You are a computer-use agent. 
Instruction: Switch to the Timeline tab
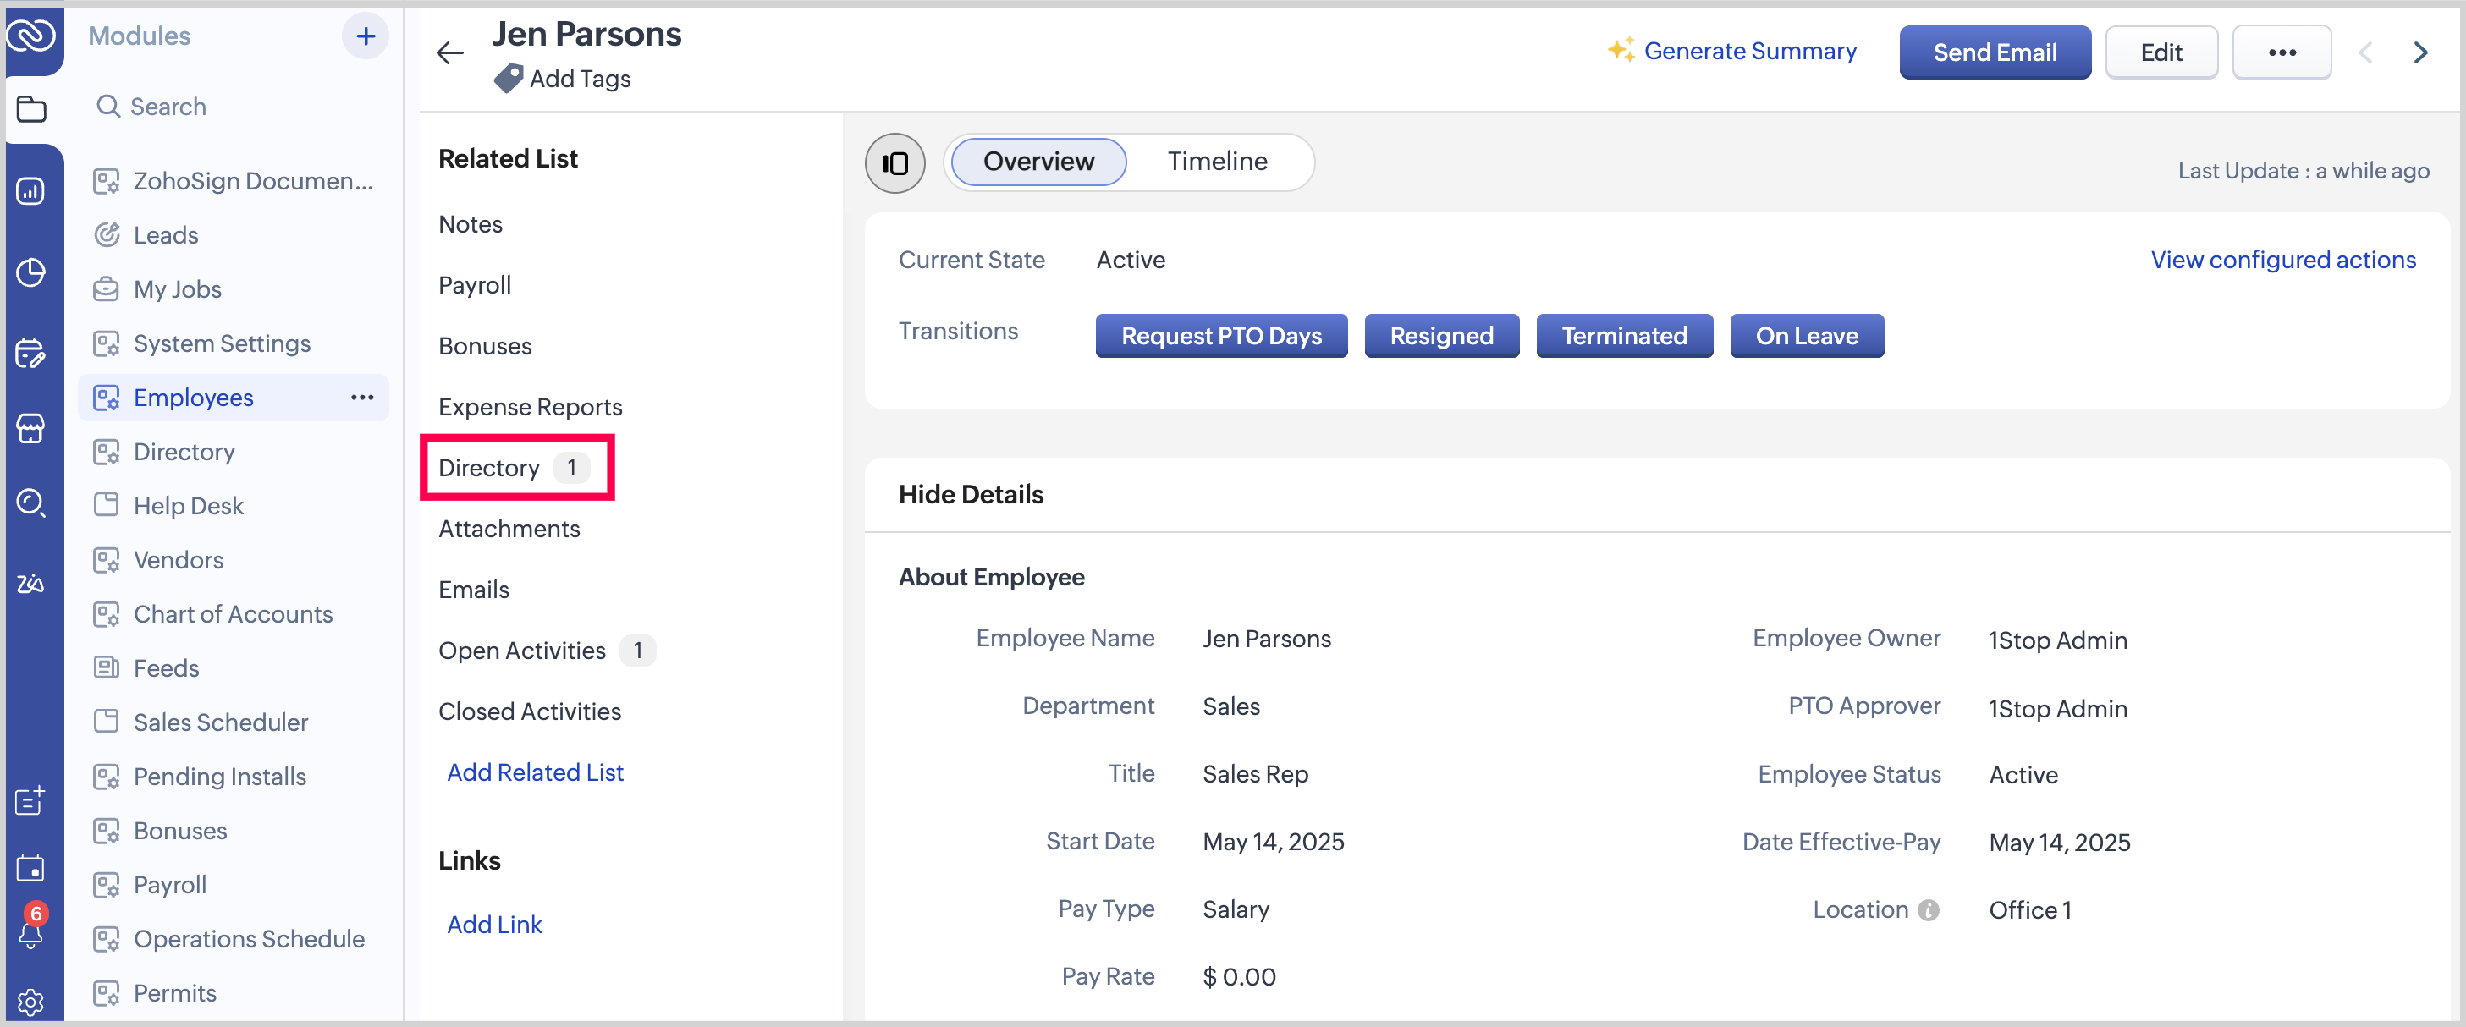click(1217, 161)
